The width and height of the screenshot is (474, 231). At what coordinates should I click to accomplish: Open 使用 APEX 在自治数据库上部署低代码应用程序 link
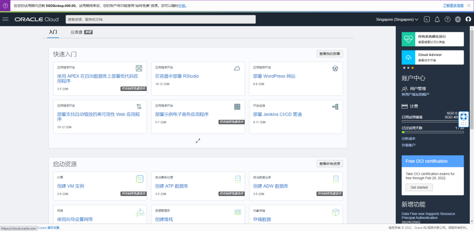(98, 79)
